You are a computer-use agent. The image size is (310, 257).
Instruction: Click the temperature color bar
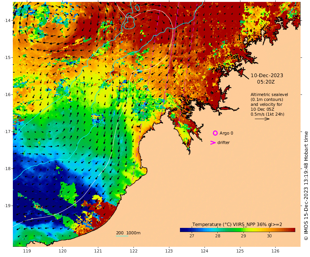point(237,230)
